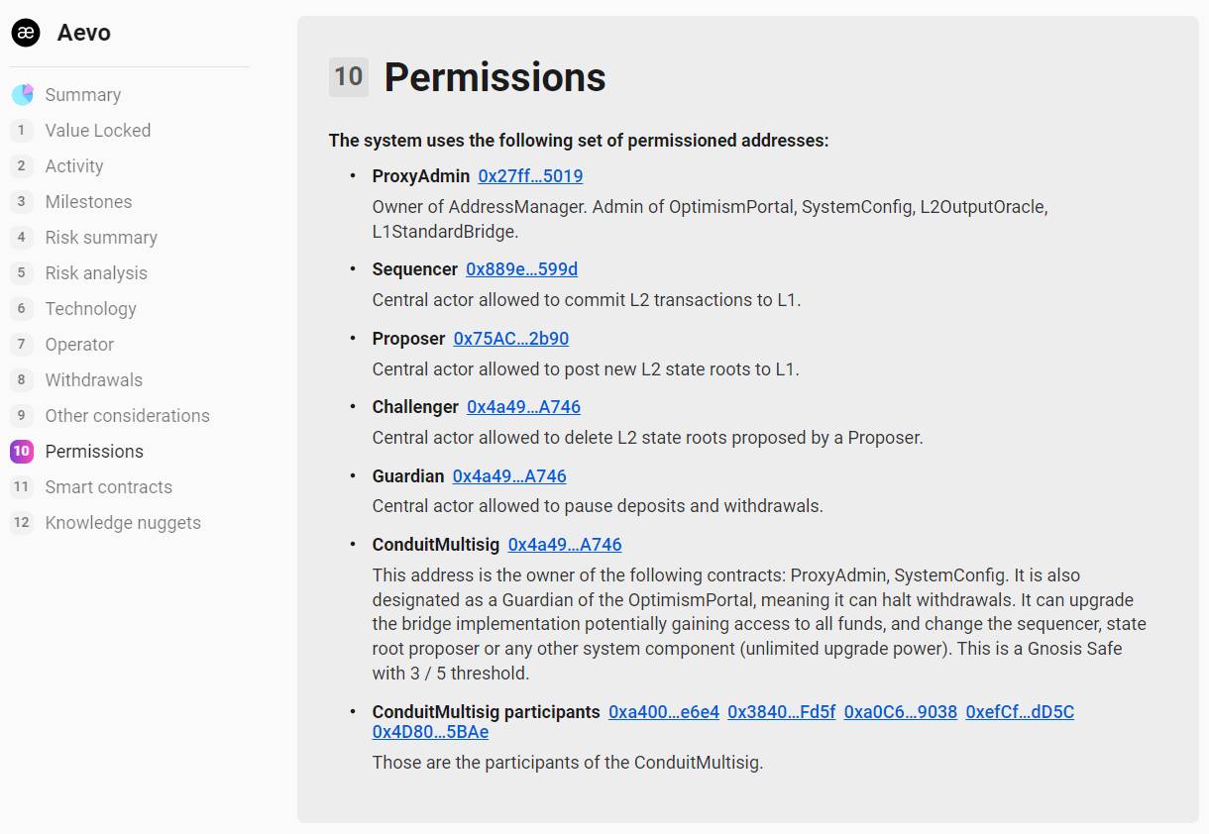
Task: Click the number 8 badge beside Withdrawals
Action: point(22,380)
